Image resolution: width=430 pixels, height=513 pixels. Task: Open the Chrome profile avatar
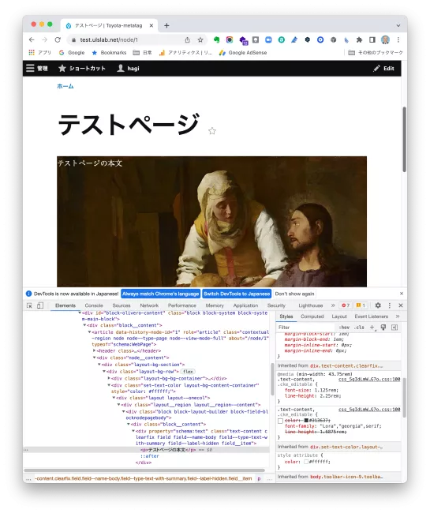(x=385, y=40)
